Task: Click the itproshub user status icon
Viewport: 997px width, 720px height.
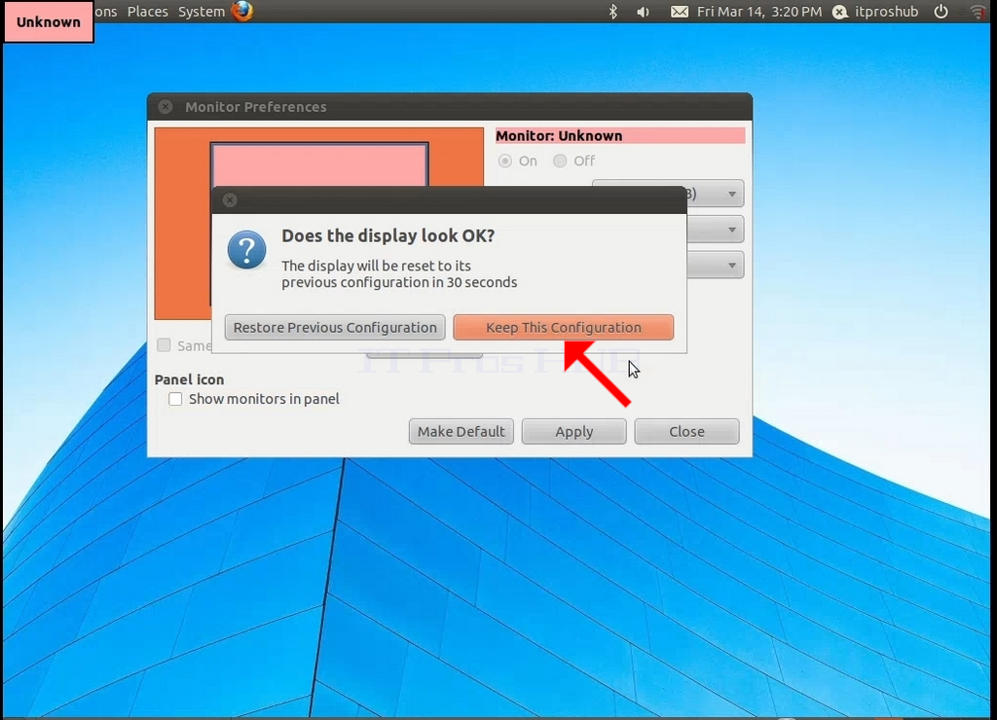Action: pyautogui.click(x=840, y=12)
